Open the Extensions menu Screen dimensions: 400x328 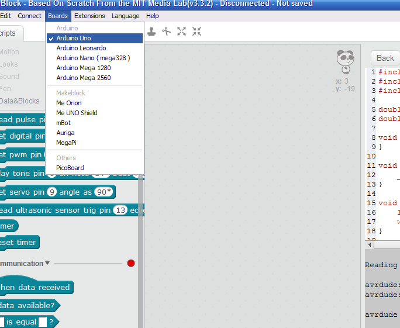[x=89, y=16]
